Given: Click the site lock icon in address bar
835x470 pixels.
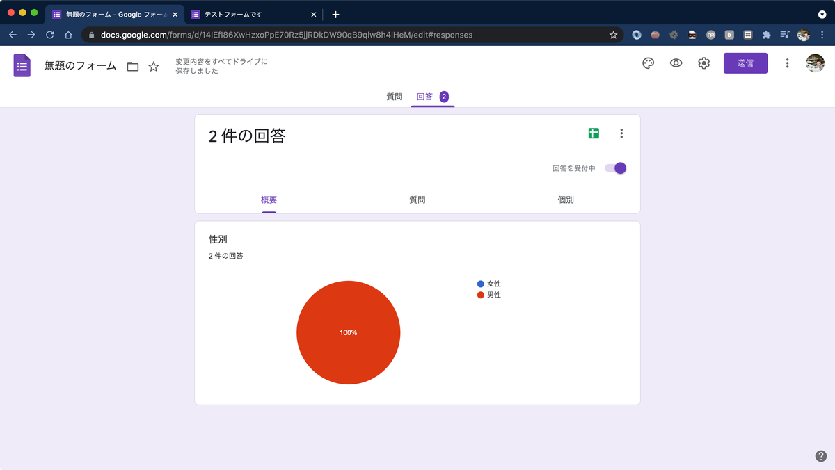Looking at the screenshot, I should (x=91, y=35).
